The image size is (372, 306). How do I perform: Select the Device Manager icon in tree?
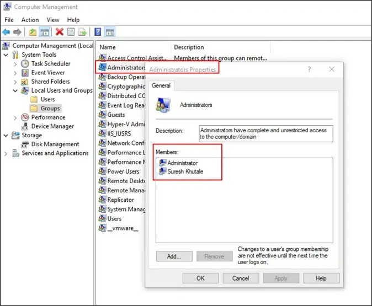pyautogui.click(x=25, y=126)
